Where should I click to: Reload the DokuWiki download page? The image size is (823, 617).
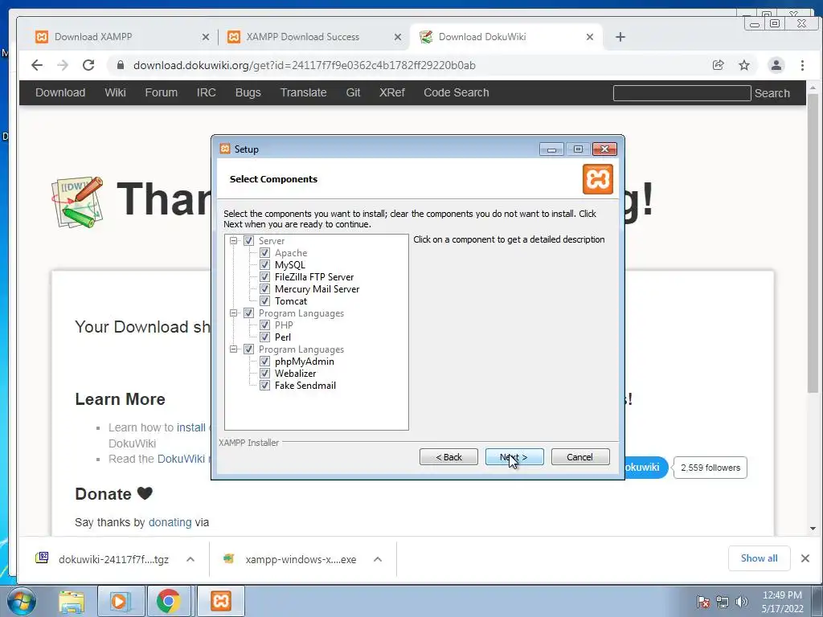(x=88, y=65)
